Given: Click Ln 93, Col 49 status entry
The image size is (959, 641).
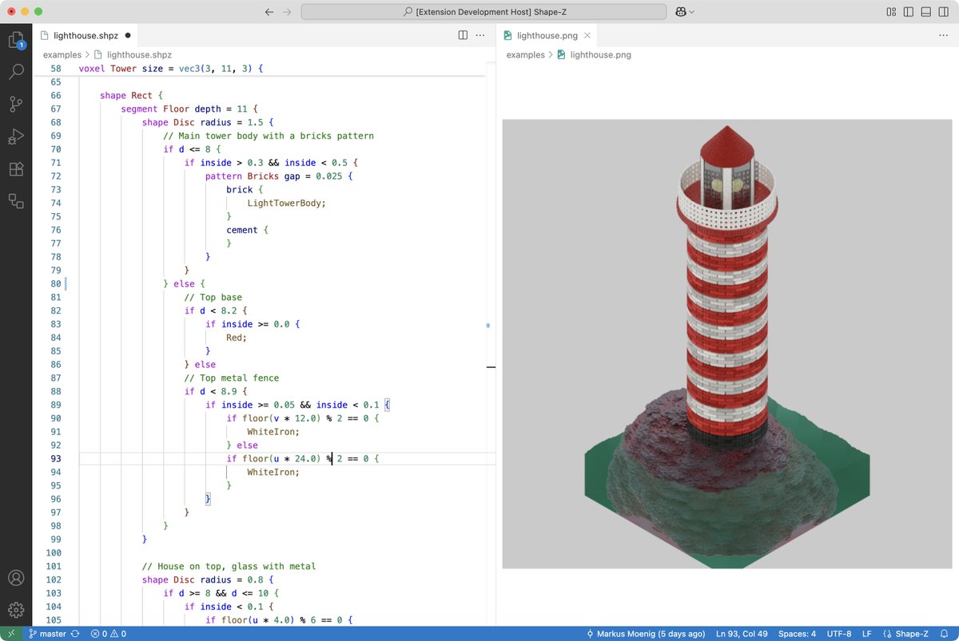Looking at the screenshot, I should (x=742, y=634).
